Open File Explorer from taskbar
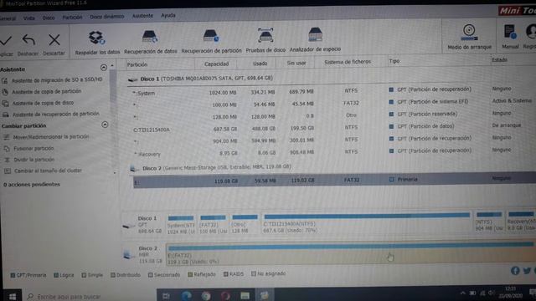This screenshot has height=301, width=536. [245, 296]
